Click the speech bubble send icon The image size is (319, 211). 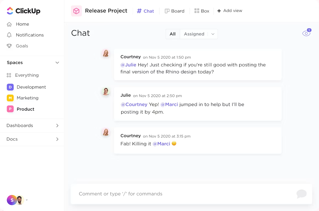pyautogui.click(x=301, y=194)
